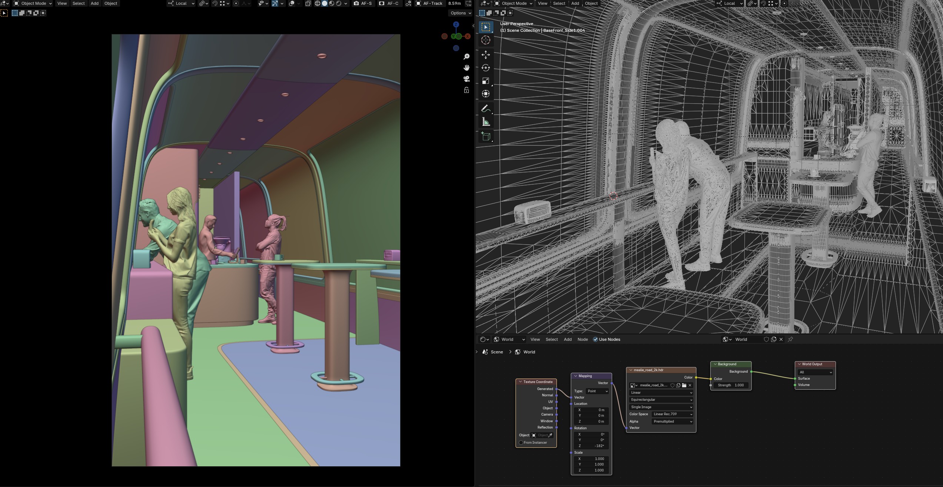The image size is (943, 487).
Task: Open Local transform orientation dropdown in right viewport
Action: [x=730, y=3]
